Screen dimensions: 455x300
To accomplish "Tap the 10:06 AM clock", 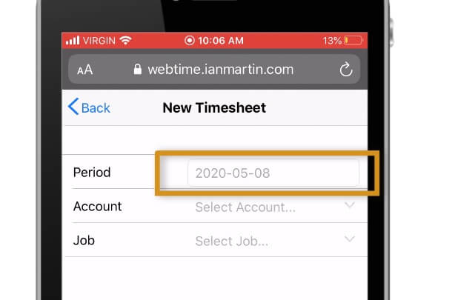I will (227, 40).
